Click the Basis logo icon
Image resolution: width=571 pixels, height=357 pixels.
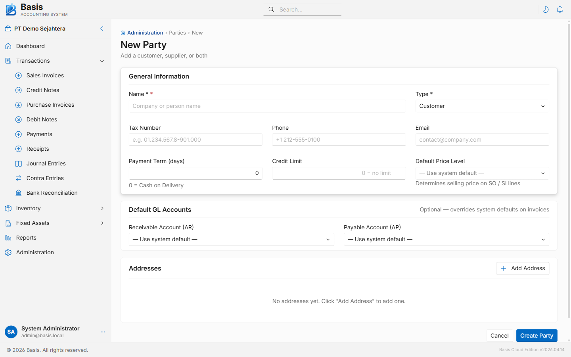[x=11, y=10]
